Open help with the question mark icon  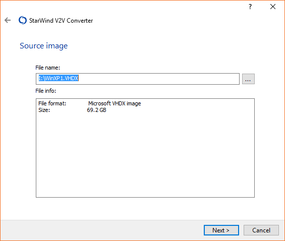[x=250, y=7]
